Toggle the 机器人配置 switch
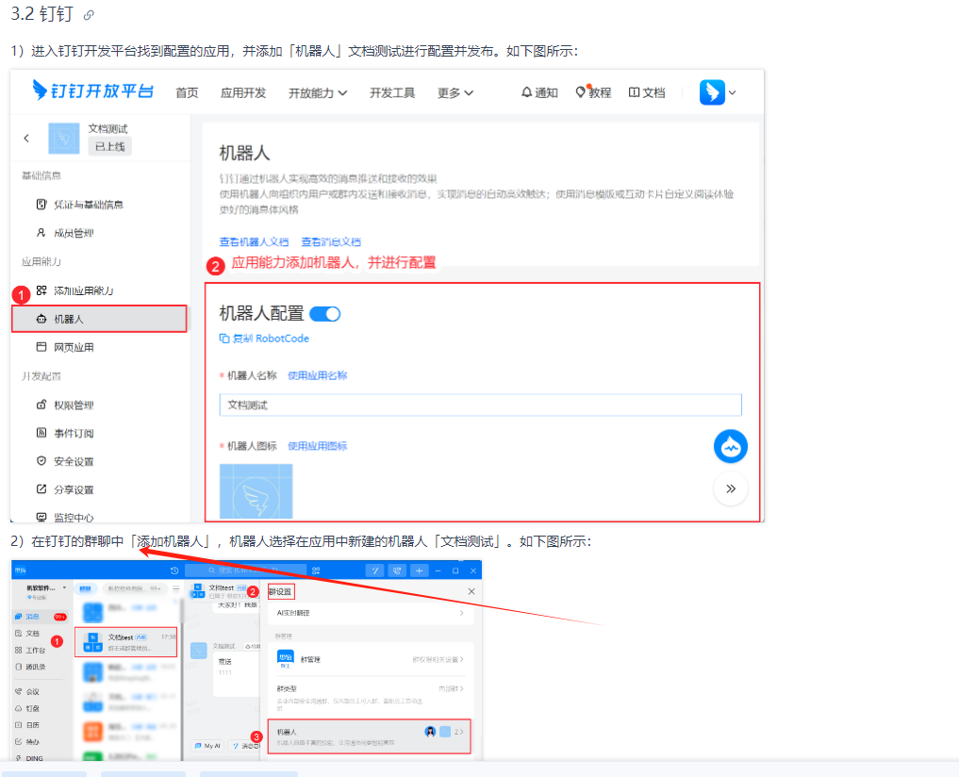This screenshot has width=959, height=777. 324,314
